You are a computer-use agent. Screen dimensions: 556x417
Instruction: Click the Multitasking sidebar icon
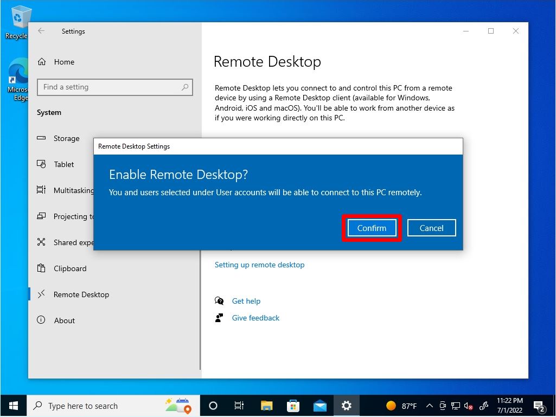(x=42, y=190)
